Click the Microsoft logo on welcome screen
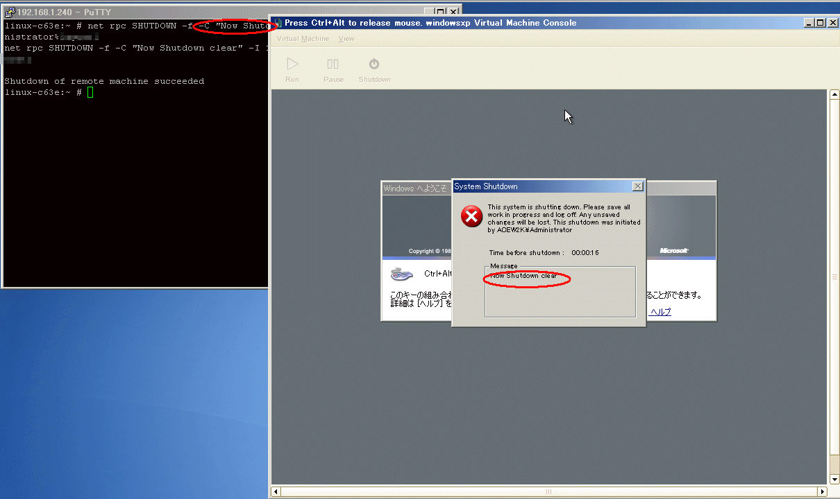The width and height of the screenshot is (840, 499). (673, 251)
